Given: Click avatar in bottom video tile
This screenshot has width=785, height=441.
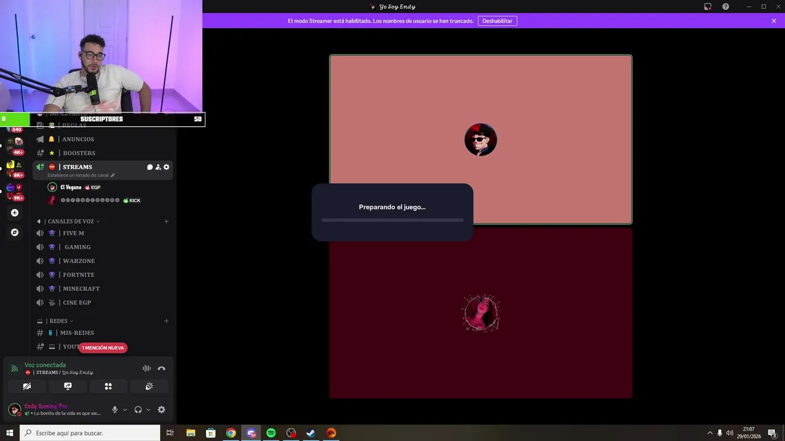Looking at the screenshot, I should tap(481, 313).
